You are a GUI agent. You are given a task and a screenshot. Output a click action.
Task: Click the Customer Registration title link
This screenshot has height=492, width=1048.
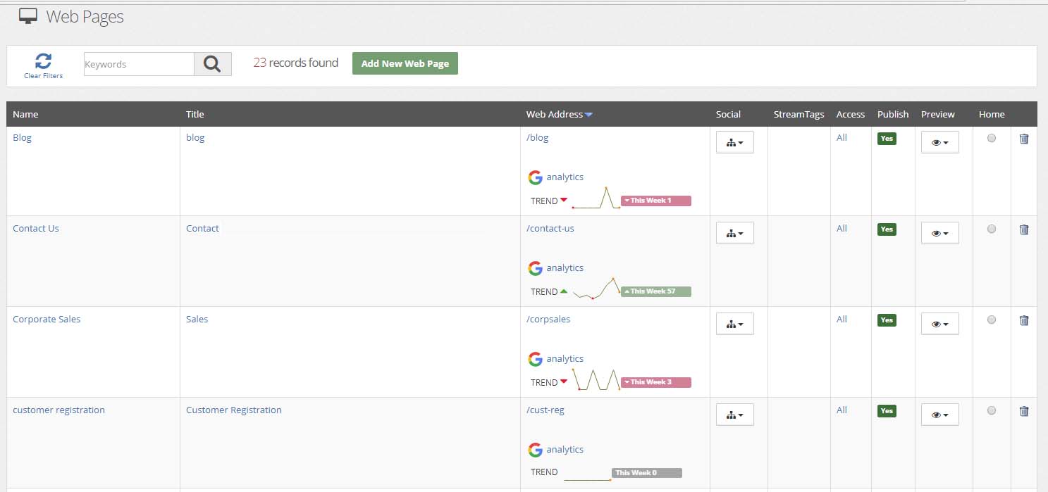coord(234,410)
